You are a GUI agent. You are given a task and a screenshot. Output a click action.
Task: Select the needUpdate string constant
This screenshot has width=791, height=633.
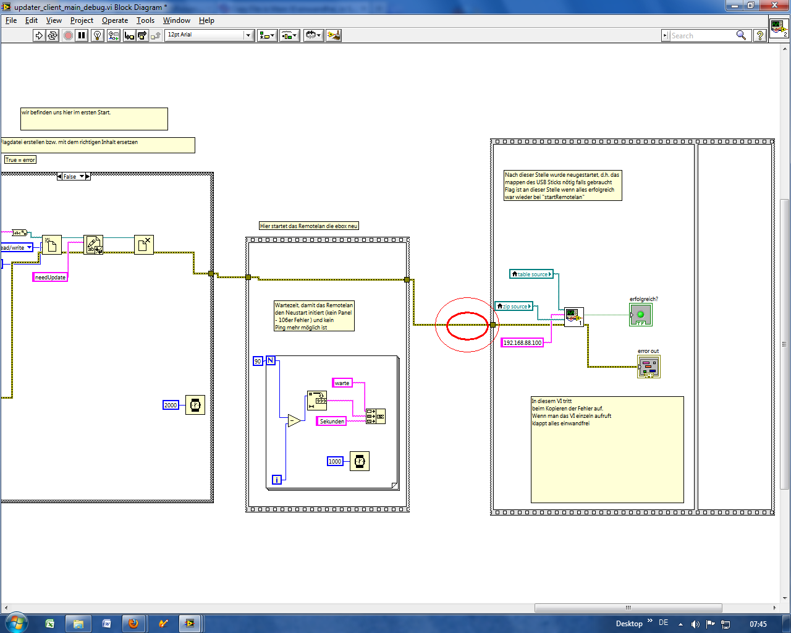(x=50, y=277)
